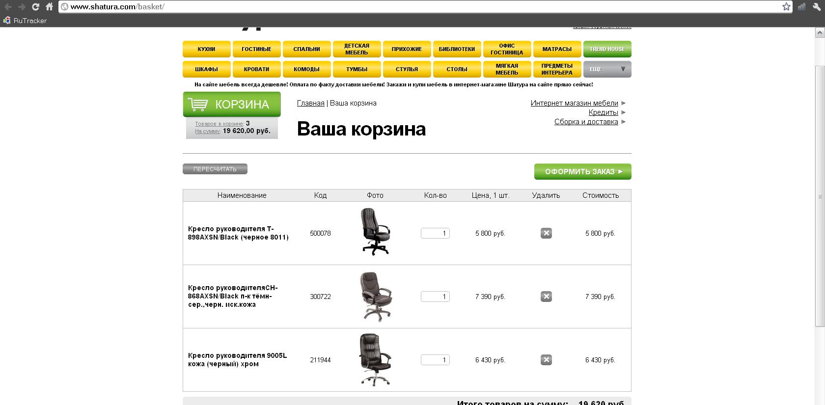Click item code 500078
Viewport: 825px width, 405px height.
(x=320, y=233)
